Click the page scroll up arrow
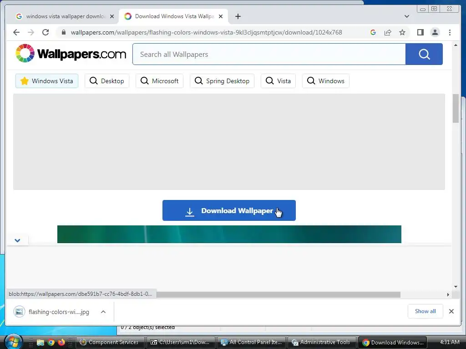Image resolution: width=466 pixels, height=349 pixels. 456,45
